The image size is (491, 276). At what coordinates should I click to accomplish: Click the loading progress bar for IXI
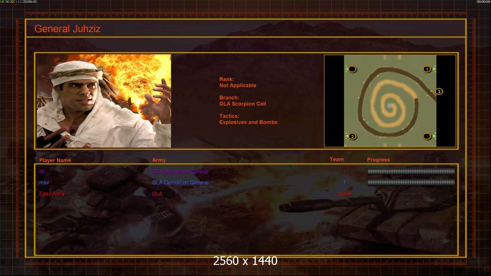coord(411,171)
